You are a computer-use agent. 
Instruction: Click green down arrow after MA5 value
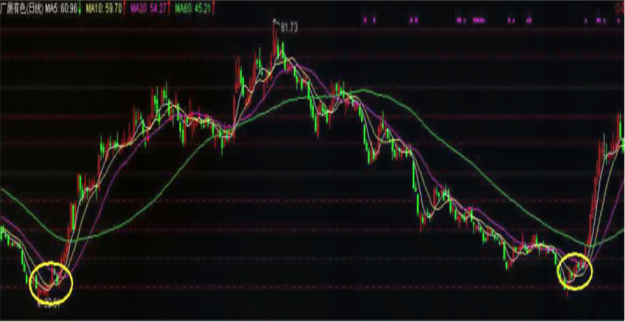point(80,9)
